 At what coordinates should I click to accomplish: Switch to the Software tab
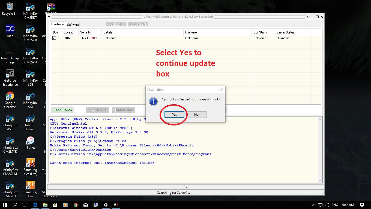73,25
